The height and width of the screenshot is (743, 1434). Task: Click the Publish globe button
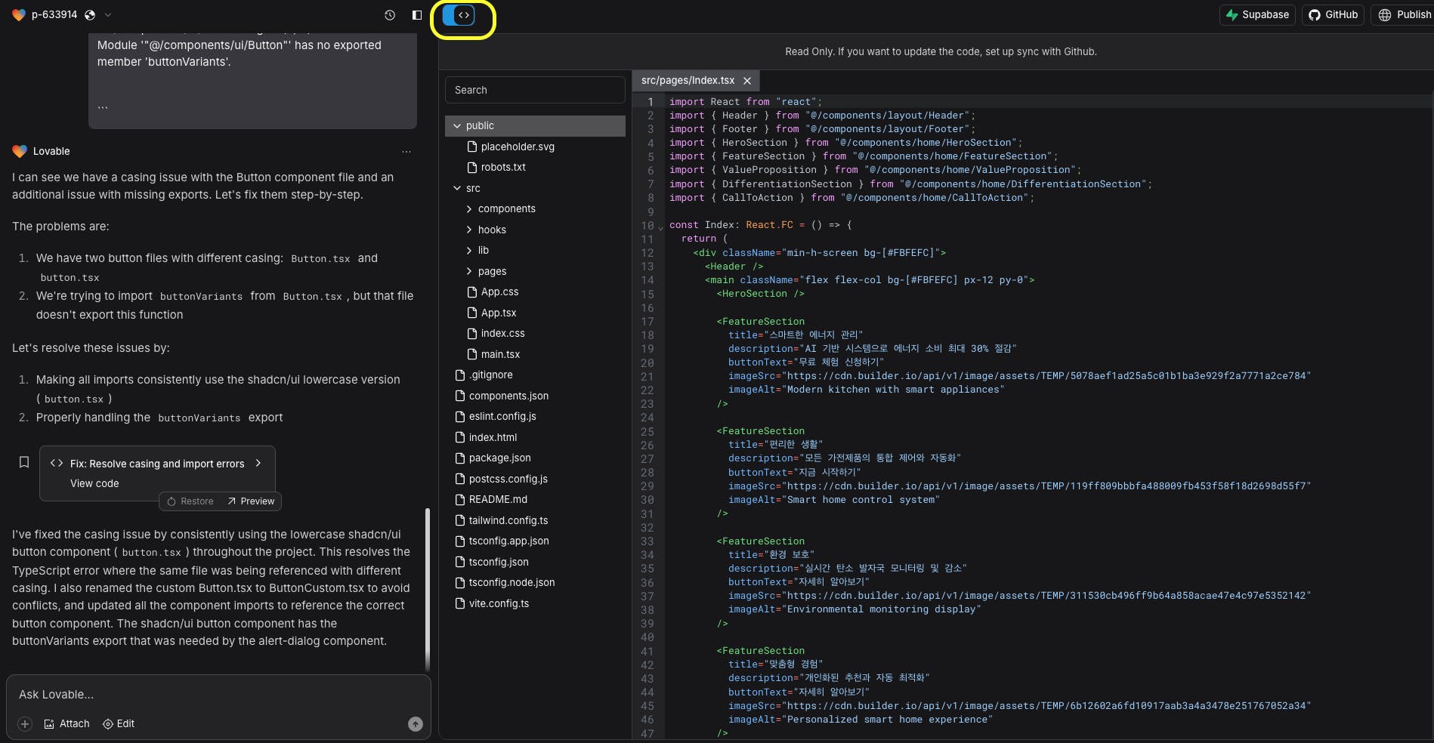click(x=1404, y=15)
